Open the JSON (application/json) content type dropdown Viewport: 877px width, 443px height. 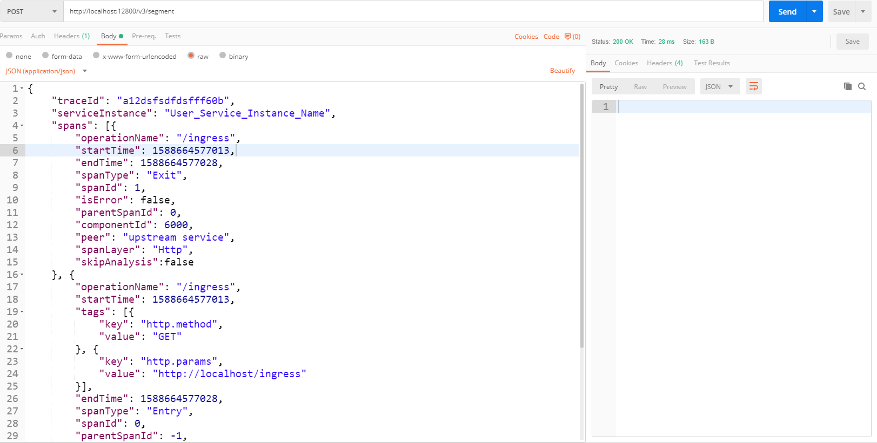pyautogui.click(x=46, y=71)
